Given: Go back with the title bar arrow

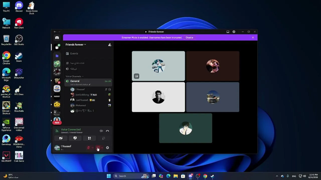Looking at the screenshot, I should coord(55,32).
